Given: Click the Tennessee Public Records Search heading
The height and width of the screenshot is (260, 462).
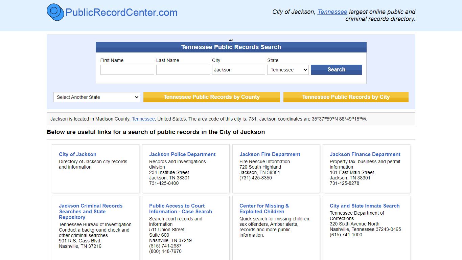Looking at the screenshot, I should pos(231,47).
